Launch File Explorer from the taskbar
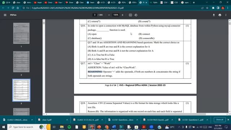Viewport: 231px width, 130px height. 62,127
